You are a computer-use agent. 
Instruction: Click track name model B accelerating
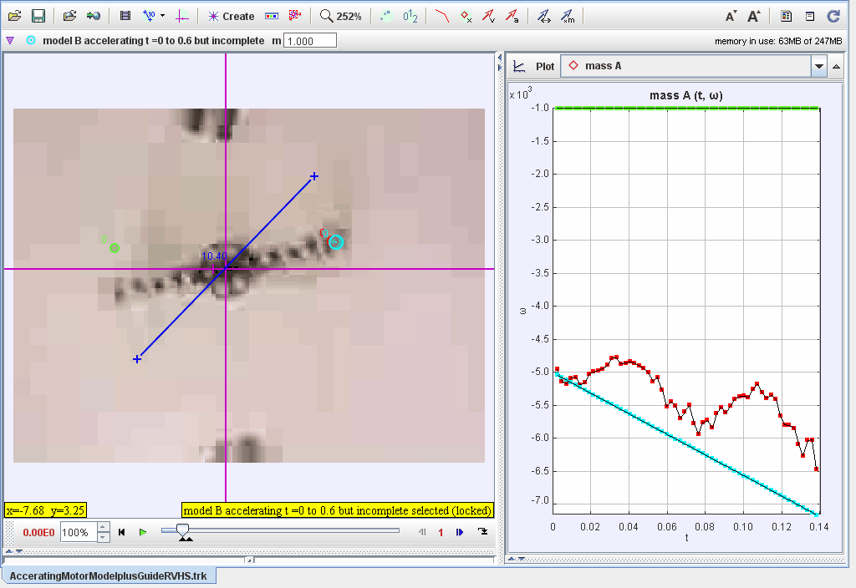pos(154,40)
